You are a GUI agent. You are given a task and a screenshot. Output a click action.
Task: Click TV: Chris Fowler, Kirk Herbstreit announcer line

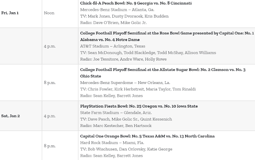tap(138, 89)
